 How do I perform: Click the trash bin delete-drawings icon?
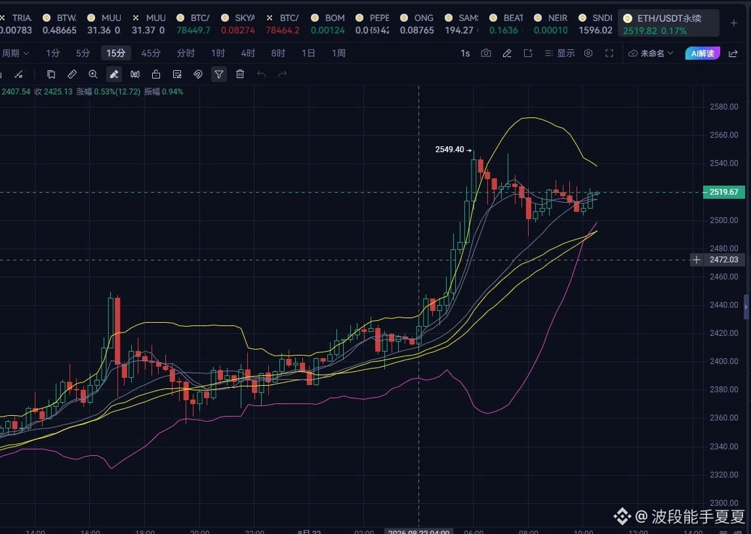pos(240,74)
